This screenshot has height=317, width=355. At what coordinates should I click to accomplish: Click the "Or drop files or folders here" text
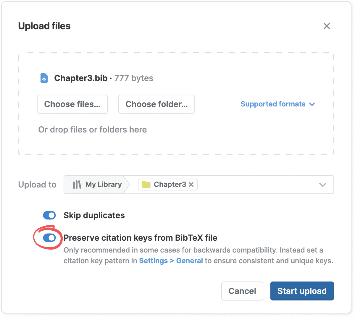click(92, 130)
